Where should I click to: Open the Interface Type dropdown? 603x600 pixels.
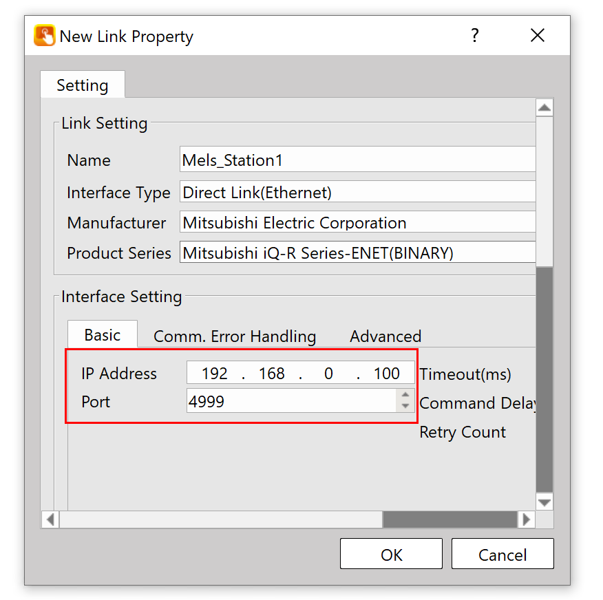[x=357, y=193]
